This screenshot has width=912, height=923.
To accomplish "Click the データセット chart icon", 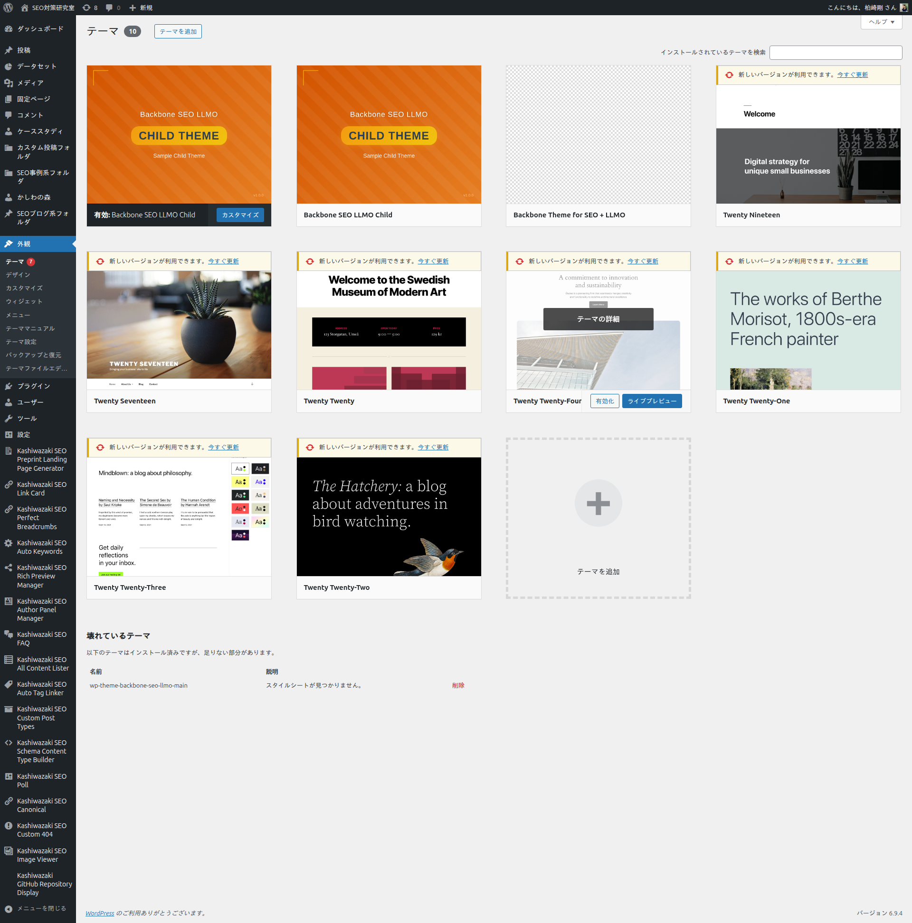I will (9, 66).
